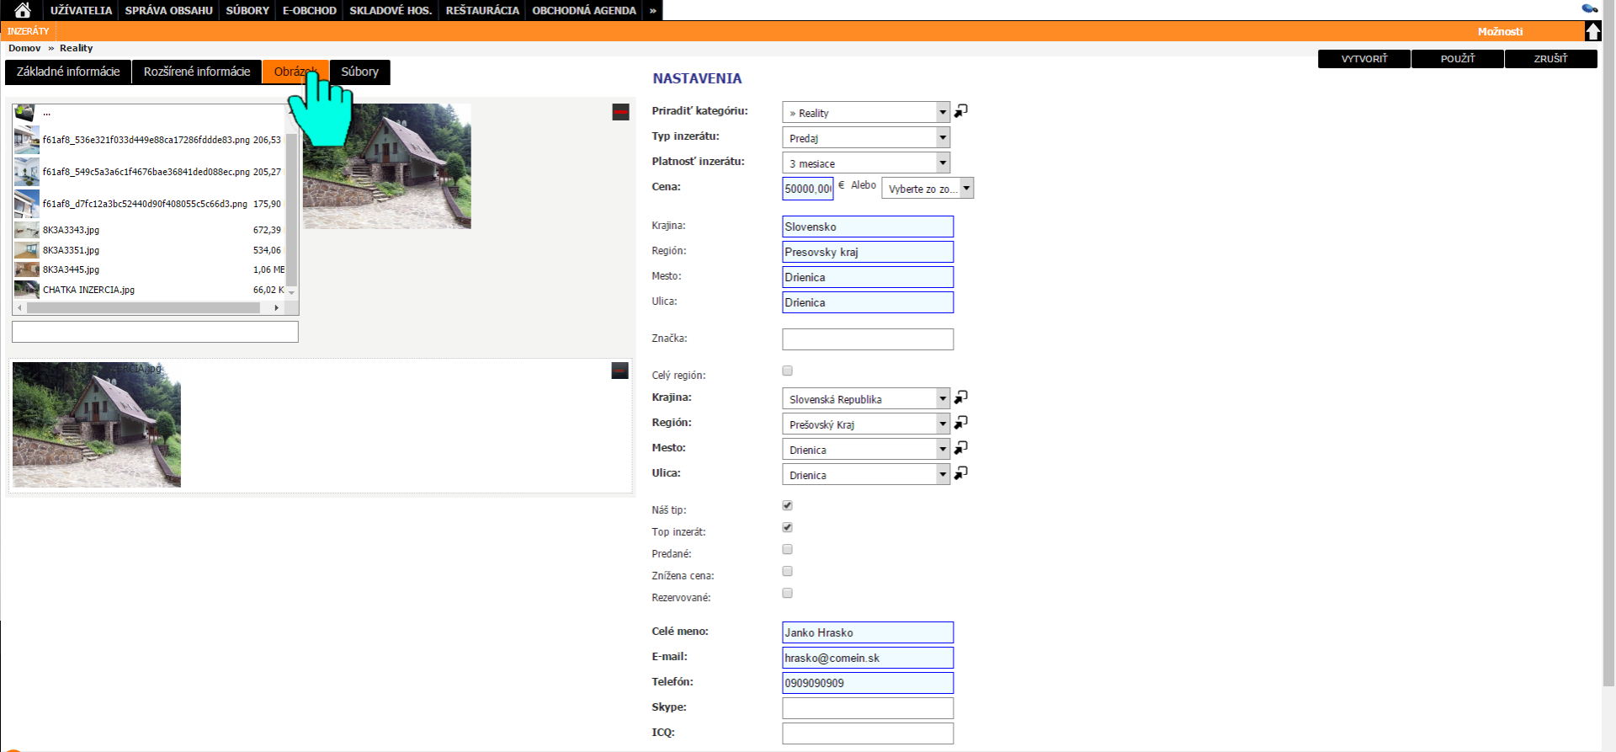
Task: Tick the Celý región checkbox
Action: pyautogui.click(x=788, y=371)
